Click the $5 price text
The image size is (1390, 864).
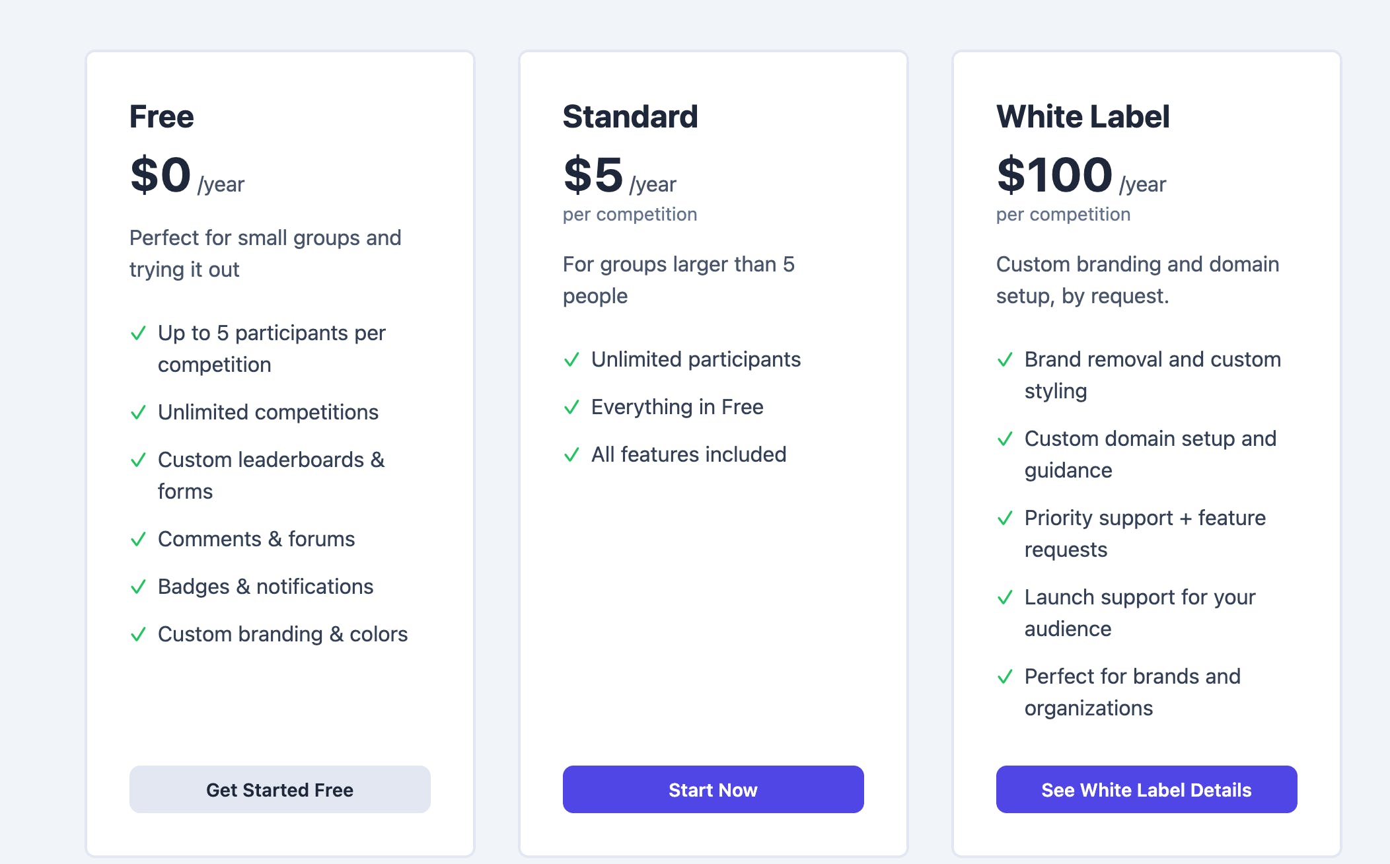[593, 175]
